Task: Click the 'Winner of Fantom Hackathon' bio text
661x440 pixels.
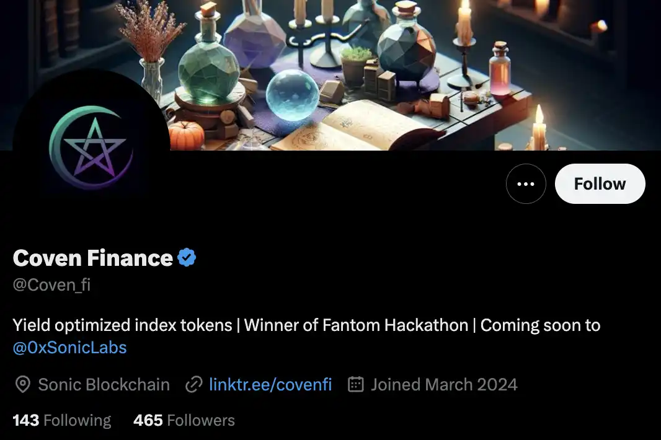Action: 356,325
